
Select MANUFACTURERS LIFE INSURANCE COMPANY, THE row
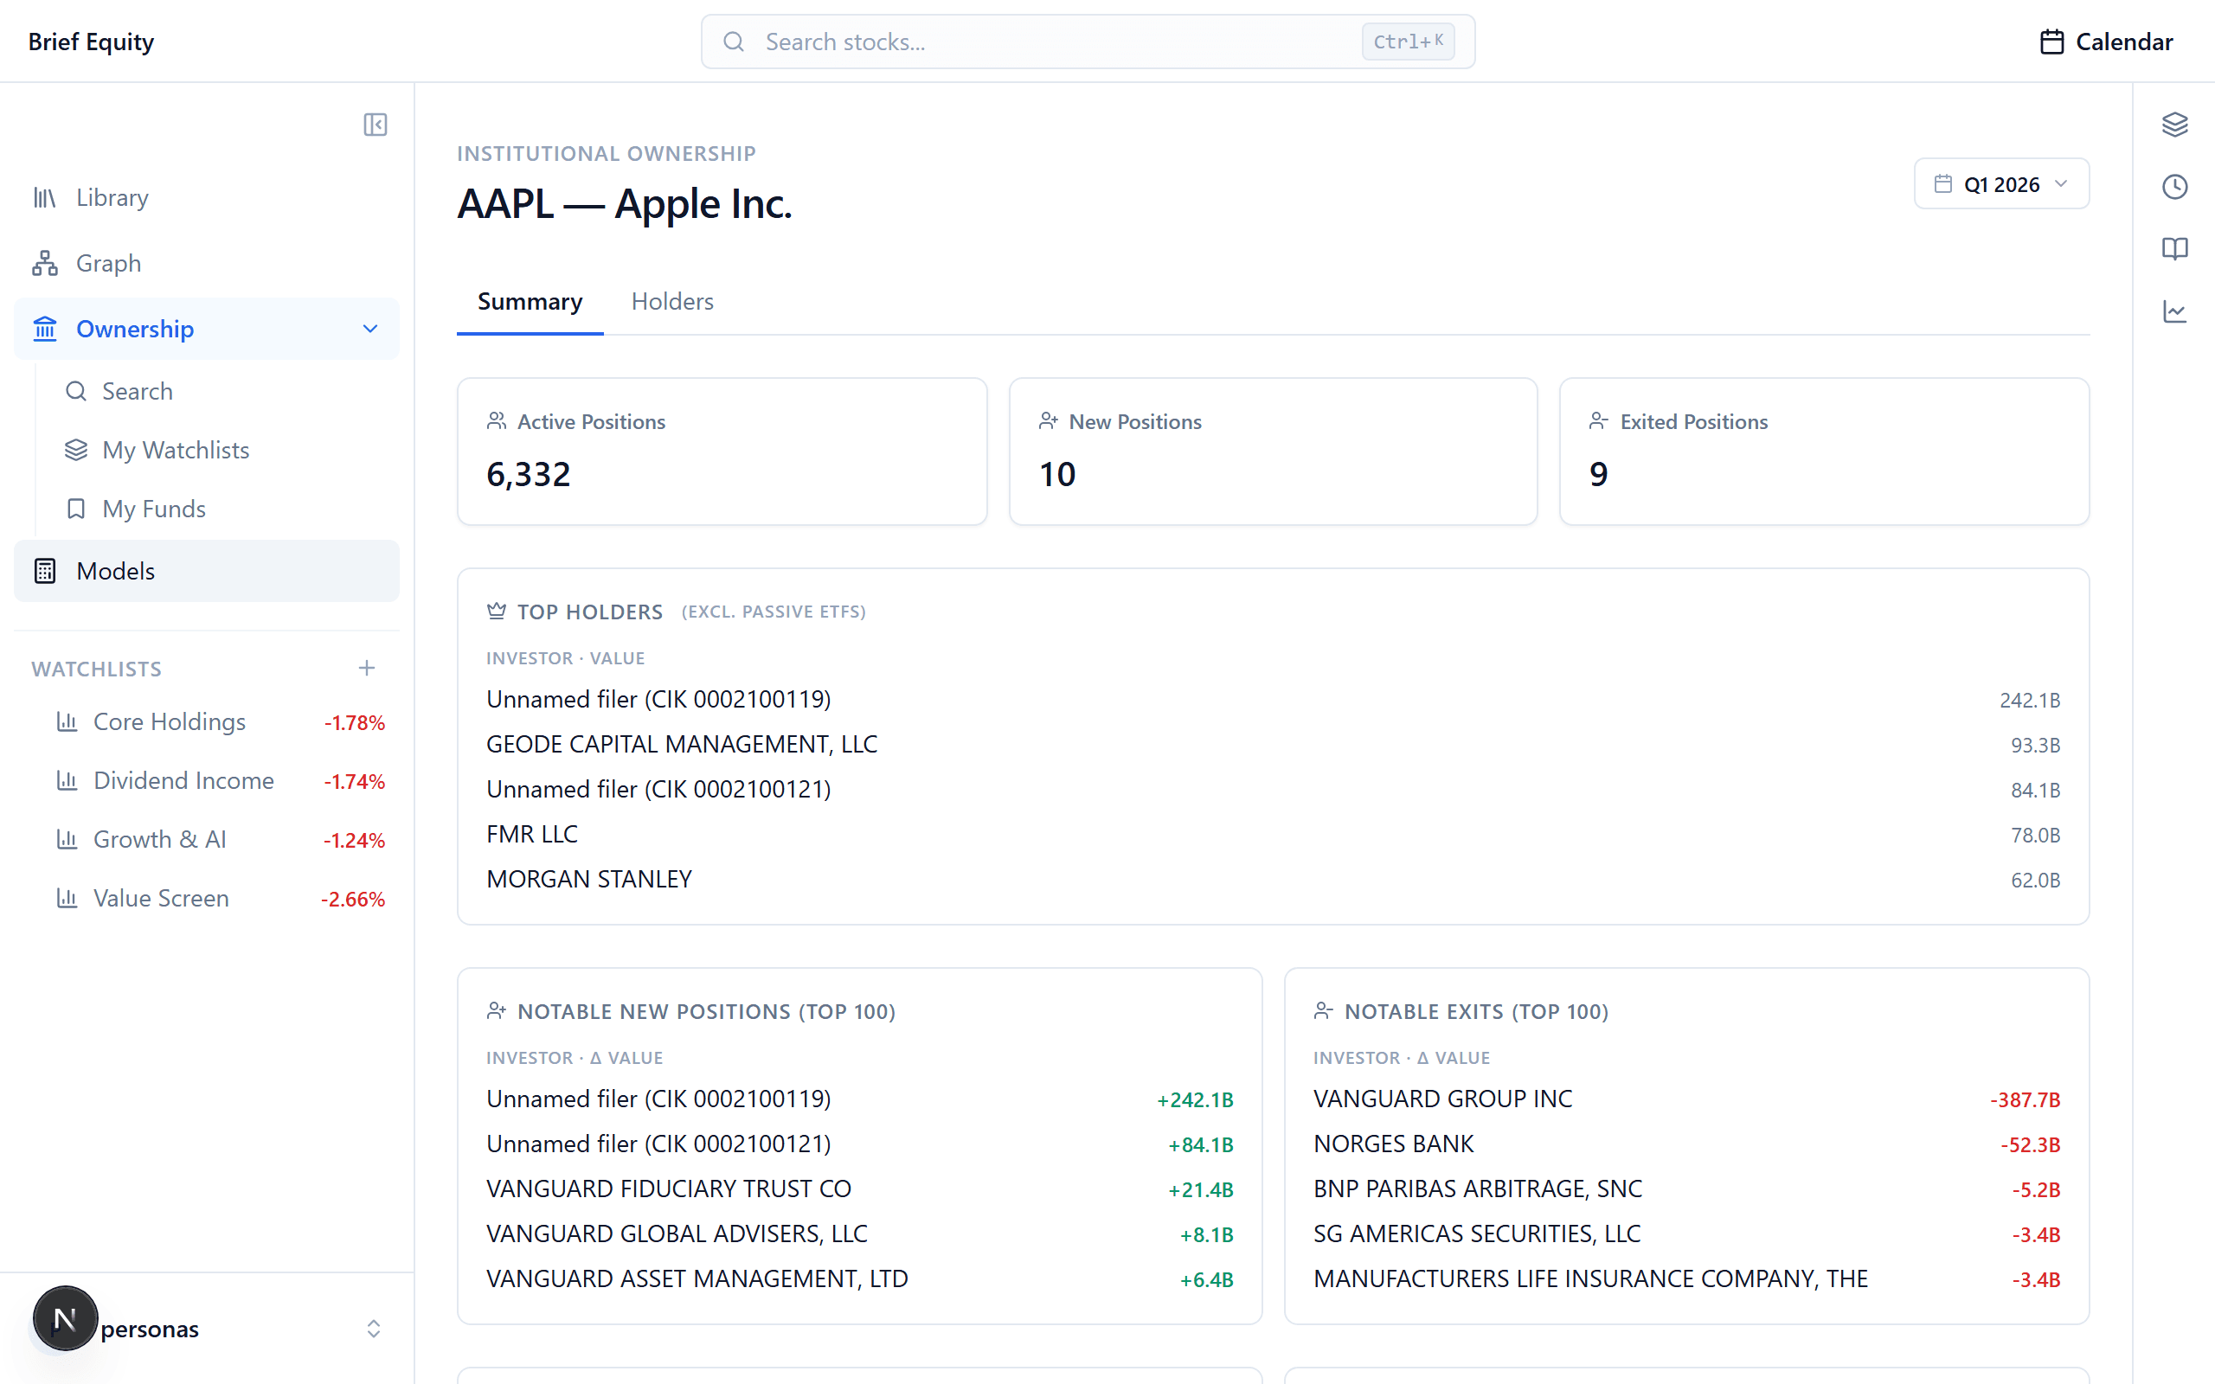pyautogui.click(x=1687, y=1278)
